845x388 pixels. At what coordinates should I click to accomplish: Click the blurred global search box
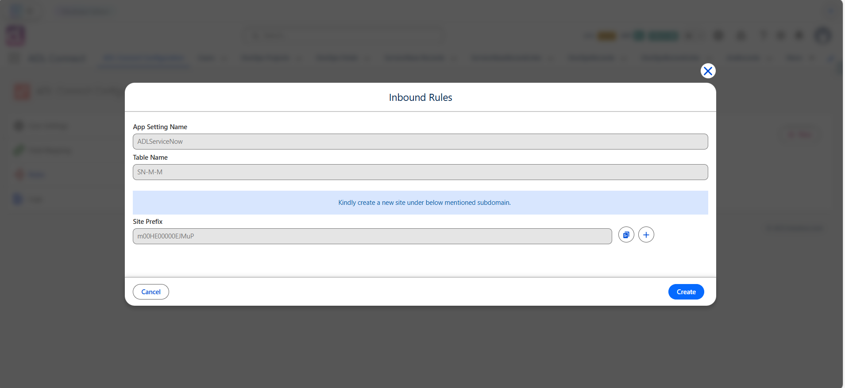[x=343, y=35]
